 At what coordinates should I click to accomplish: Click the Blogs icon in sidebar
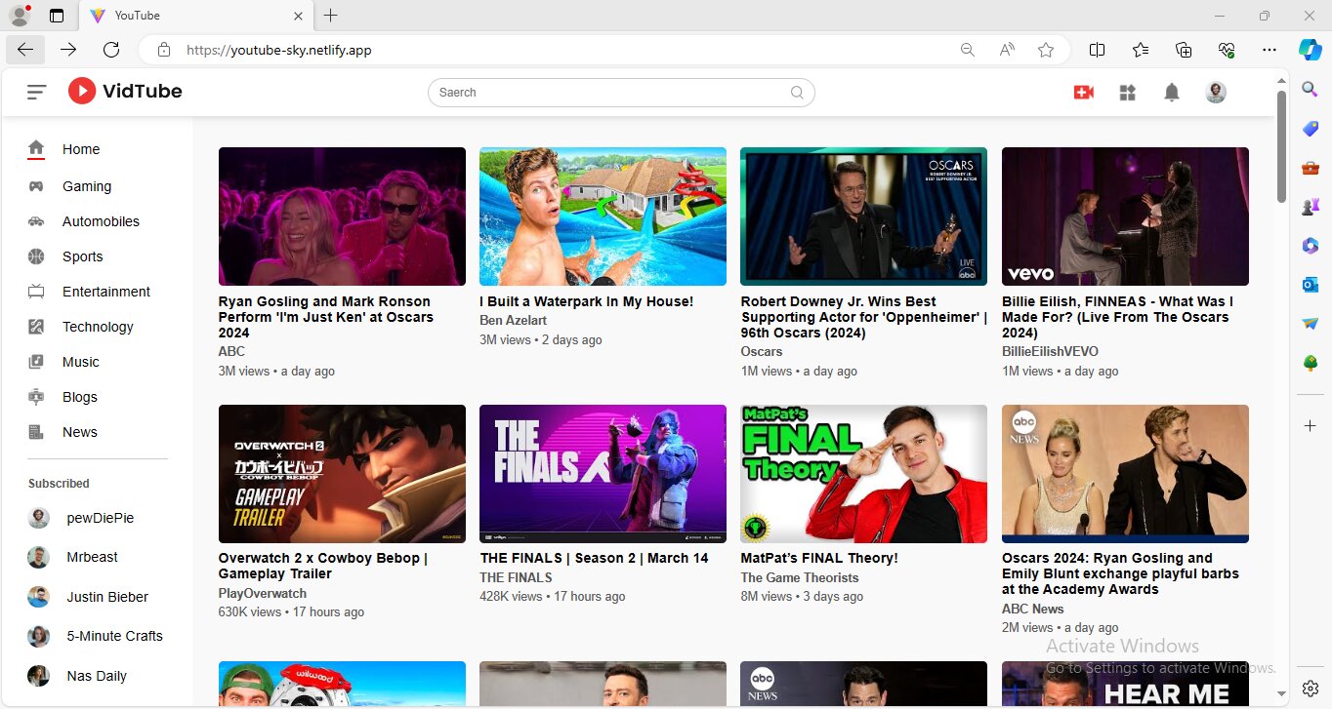point(36,397)
